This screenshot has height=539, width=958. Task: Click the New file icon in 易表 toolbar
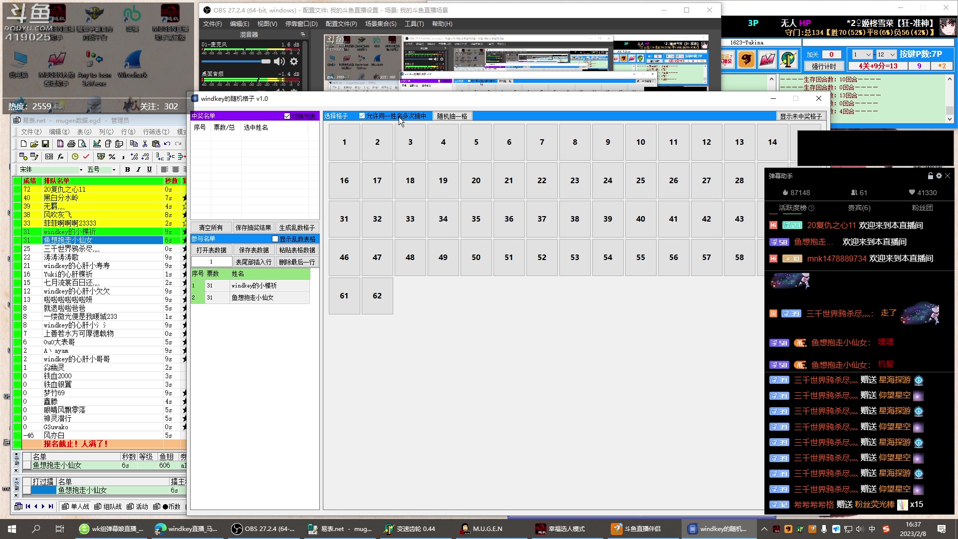click(23, 144)
